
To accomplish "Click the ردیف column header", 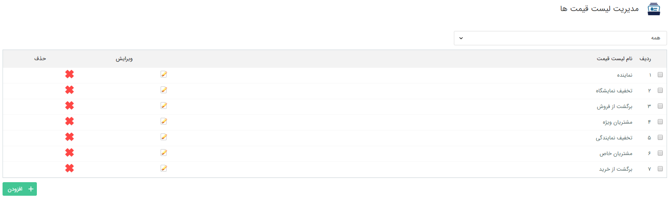I will point(645,58).
